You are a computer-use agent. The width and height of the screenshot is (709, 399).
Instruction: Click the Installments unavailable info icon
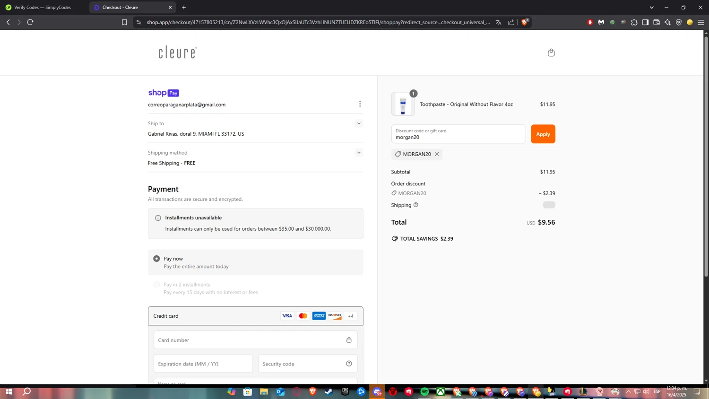point(158,218)
